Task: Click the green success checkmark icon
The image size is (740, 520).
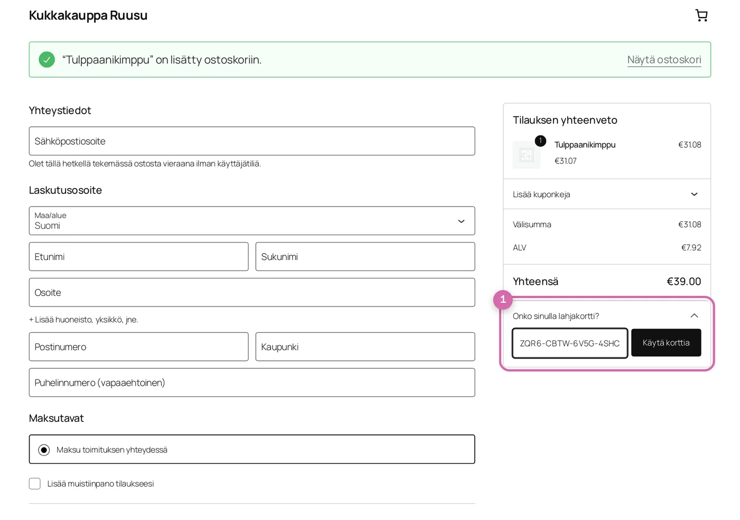Action: click(47, 60)
